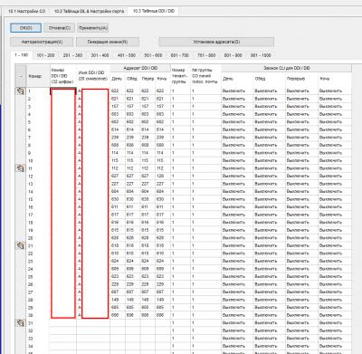Image resolution: width=362 pixels, height=354 pixels.
Task: Select the 1 - 100 range tab
Action: (21, 55)
